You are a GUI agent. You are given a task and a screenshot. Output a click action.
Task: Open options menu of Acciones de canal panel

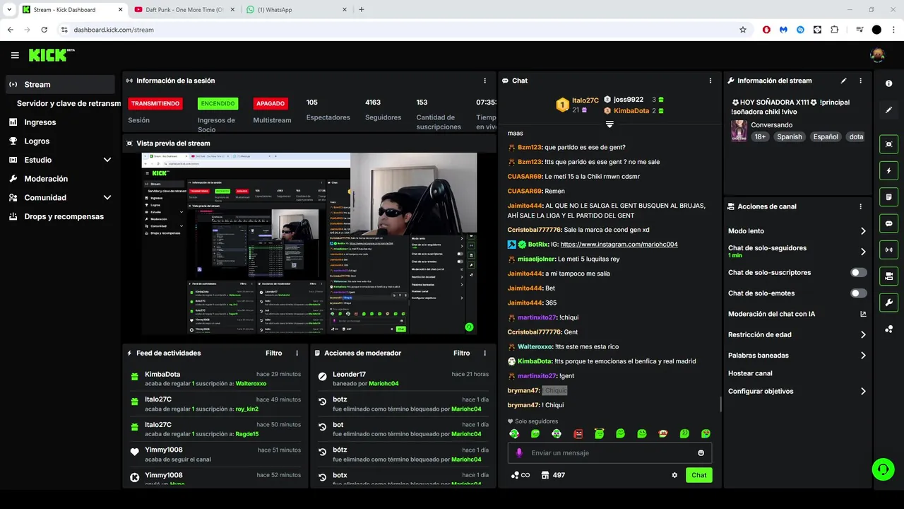860,206
